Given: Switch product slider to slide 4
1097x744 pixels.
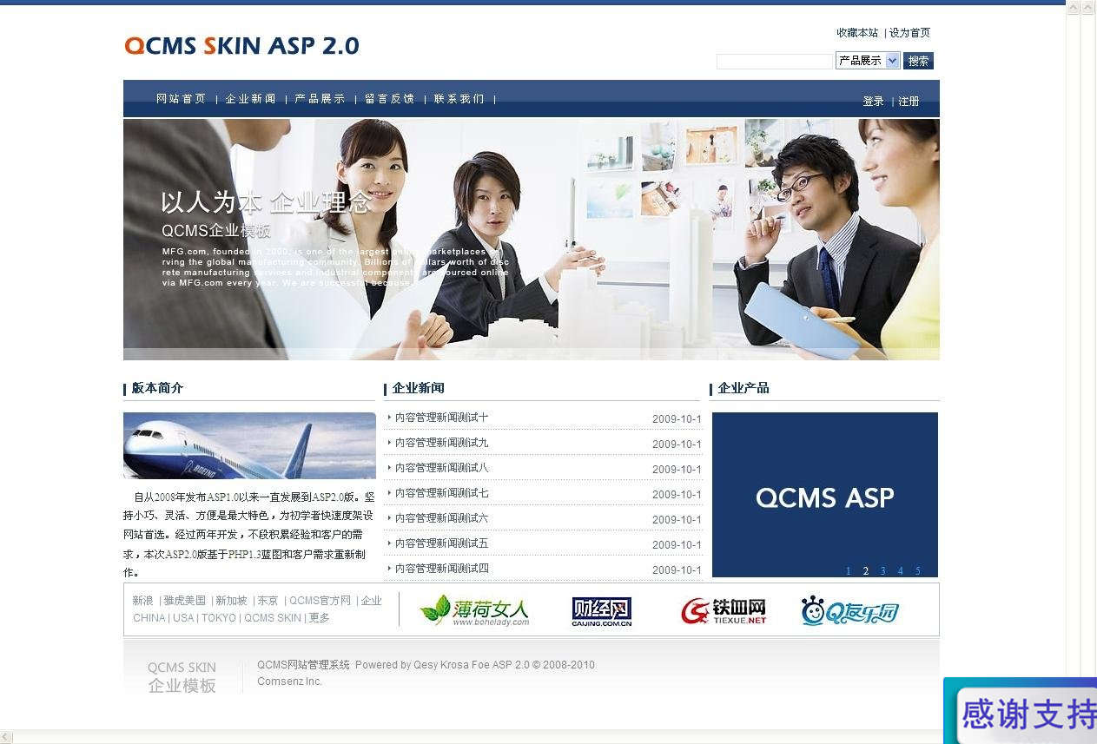Looking at the screenshot, I should coord(901,571).
